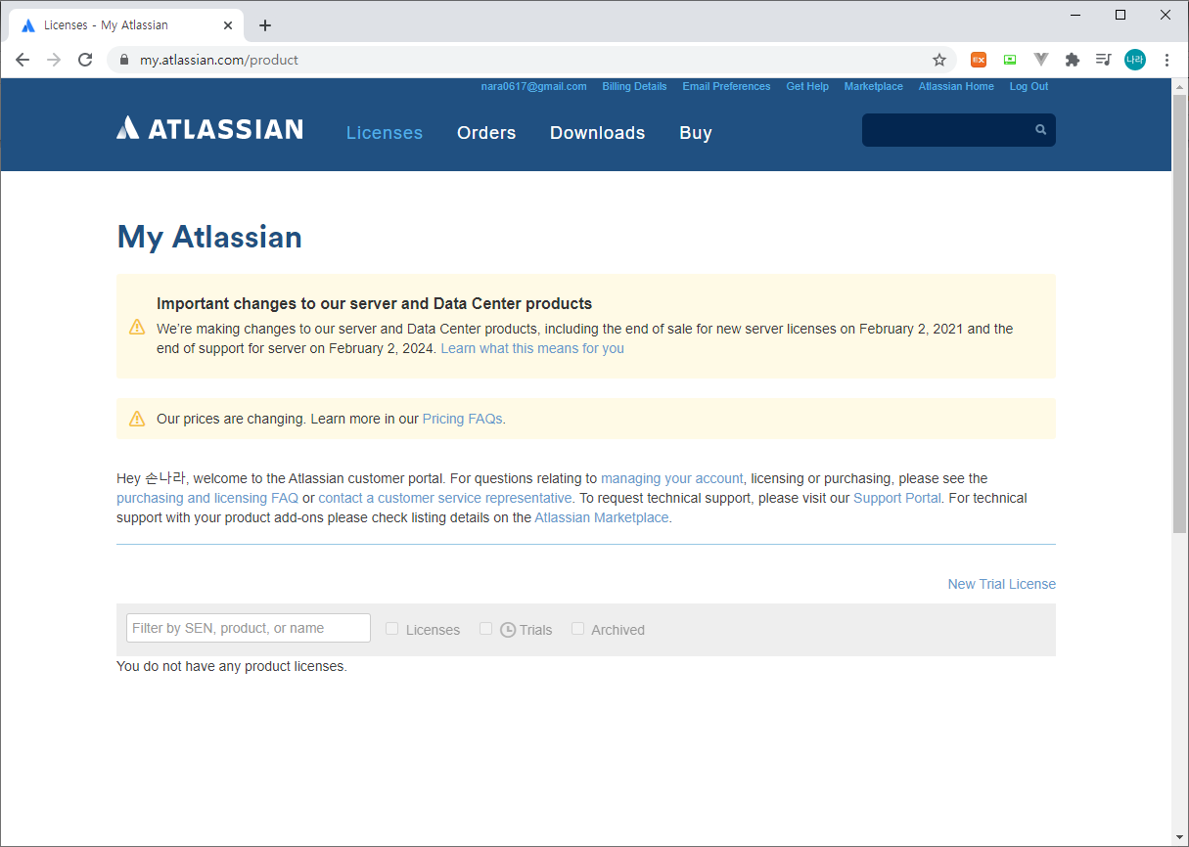Image resolution: width=1189 pixels, height=847 pixels.
Task: Open the Licenses navigation tab
Action: (x=385, y=133)
